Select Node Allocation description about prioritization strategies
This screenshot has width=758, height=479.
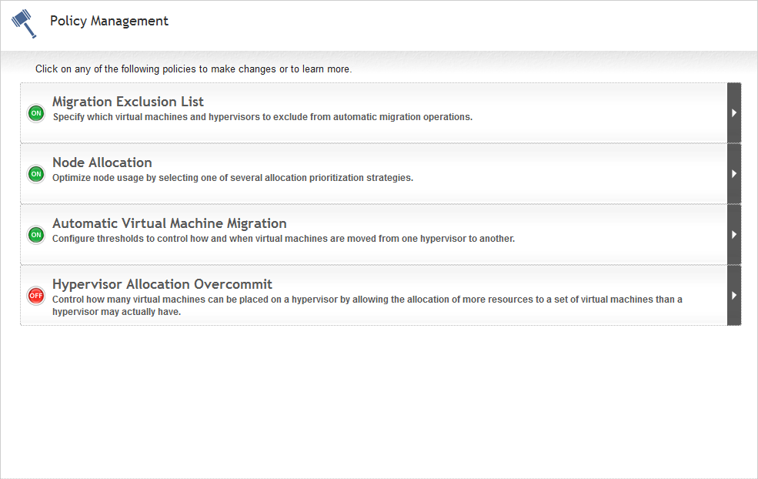click(232, 178)
